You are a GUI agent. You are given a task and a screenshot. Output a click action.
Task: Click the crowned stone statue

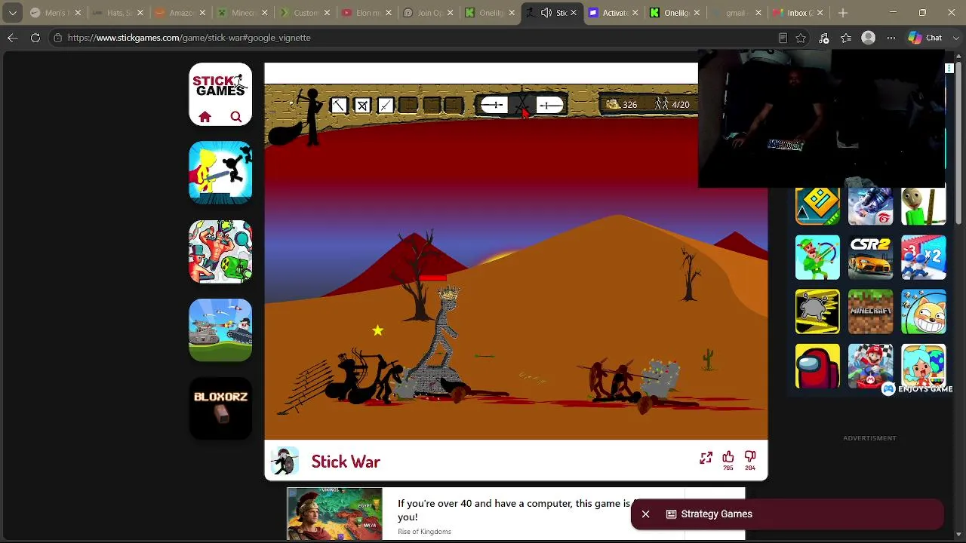click(443, 339)
